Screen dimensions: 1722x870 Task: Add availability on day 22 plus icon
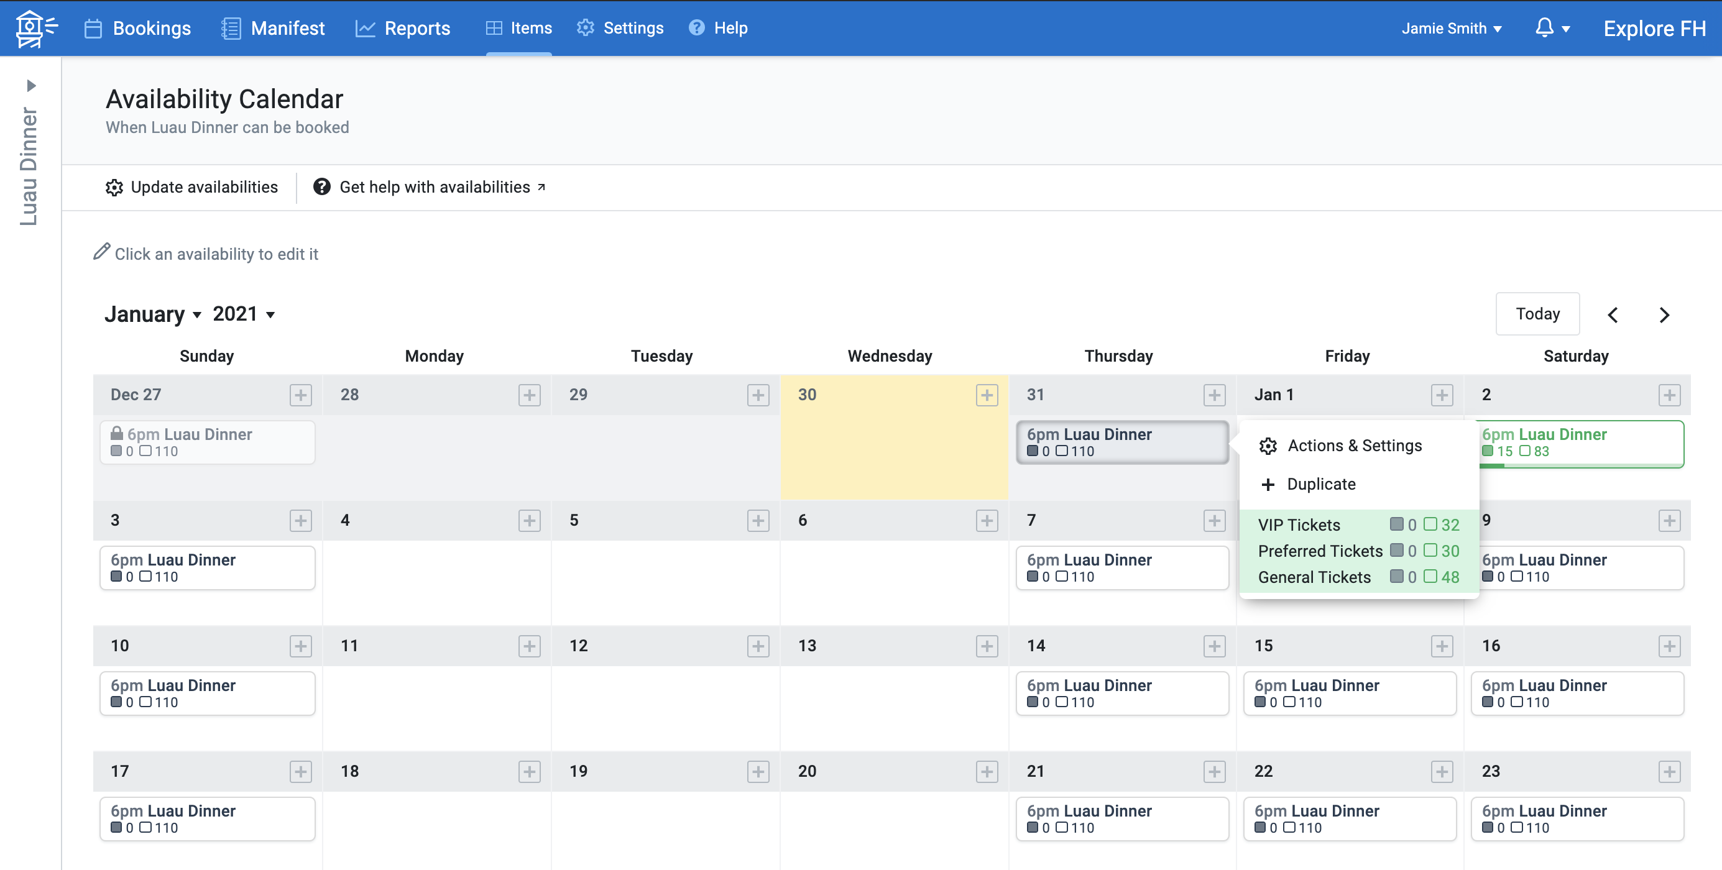tap(1442, 772)
